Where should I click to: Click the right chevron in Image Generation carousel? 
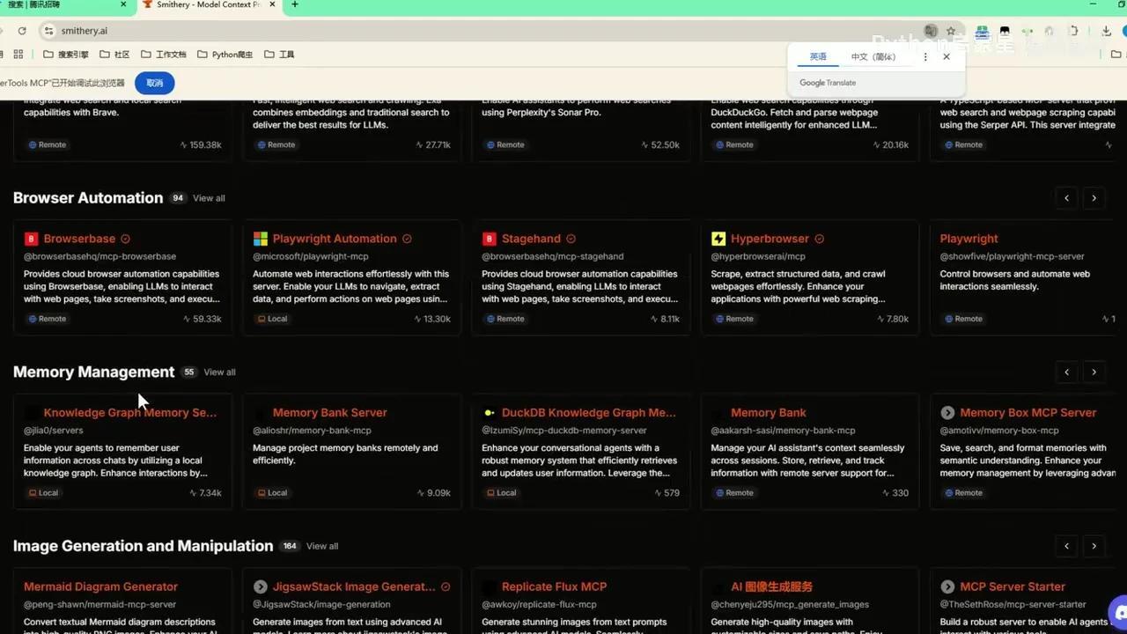coord(1094,546)
